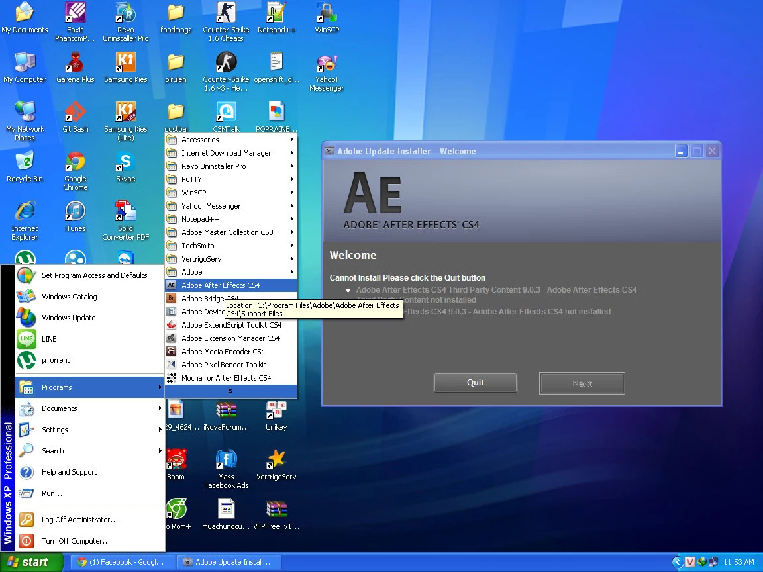This screenshot has width=763, height=572.
Task: Click the Next button in installer
Action: (x=582, y=383)
